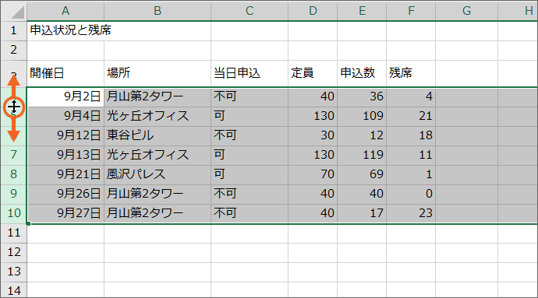Click header cell 定員
Viewport: 538px width, 298px height.
pyautogui.click(x=313, y=73)
